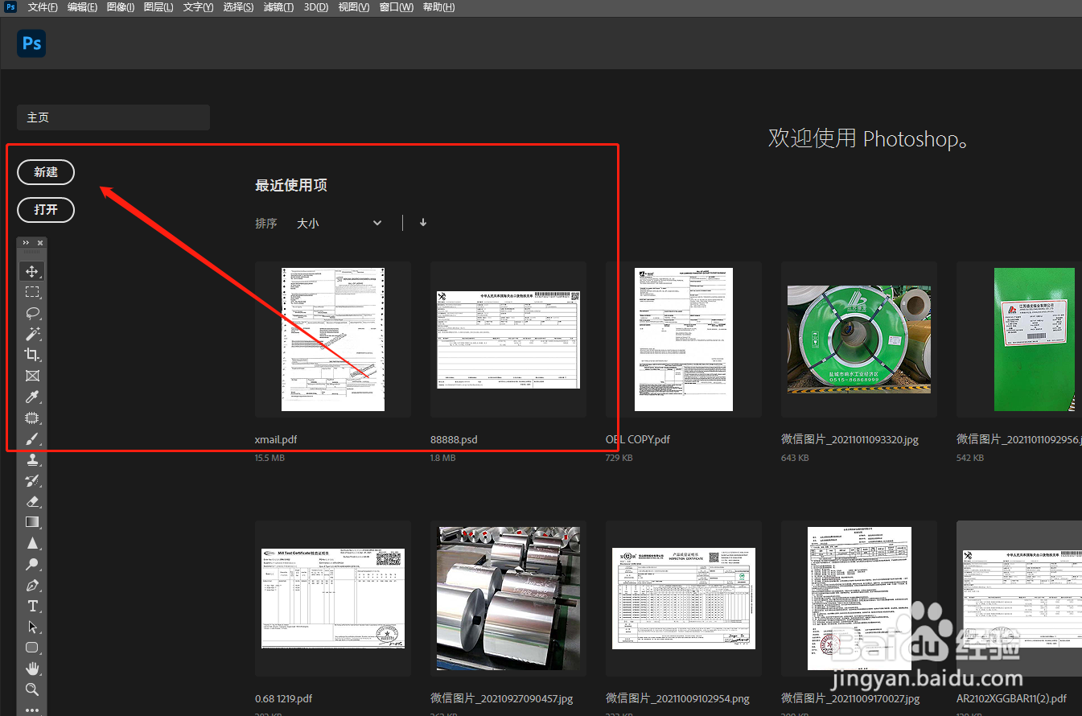Open 微信图片_20211011092956 green label thumbnail
1082x716 pixels.
pyautogui.click(x=1019, y=339)
